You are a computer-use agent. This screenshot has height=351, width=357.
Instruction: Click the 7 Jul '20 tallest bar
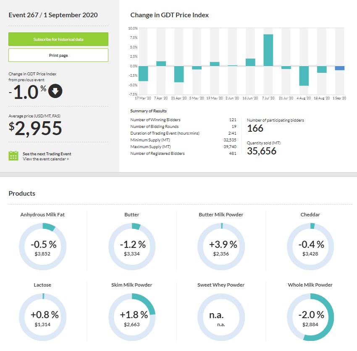pos(268,50)
